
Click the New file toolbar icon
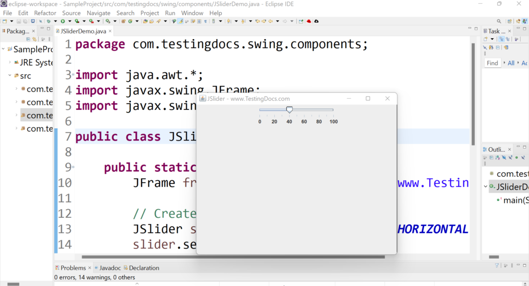[x=4, y=21]
